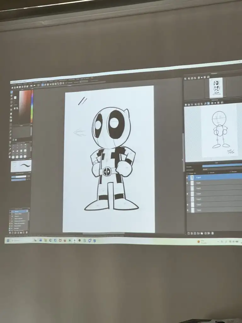Screen dimensions: 242x323
Task: Enable the Proteger alfa checkbox
Action: coord(187,173)
